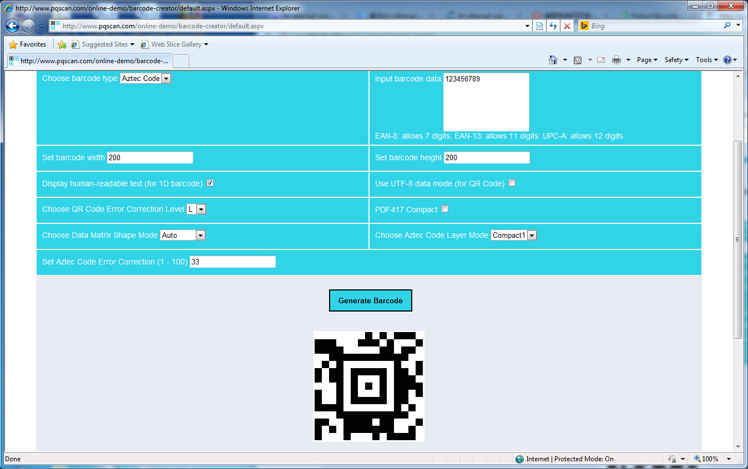The height and width of the screenshot is (469, 748).
Task: Click inside the barcode data text area
Action: tap(486, 102)
